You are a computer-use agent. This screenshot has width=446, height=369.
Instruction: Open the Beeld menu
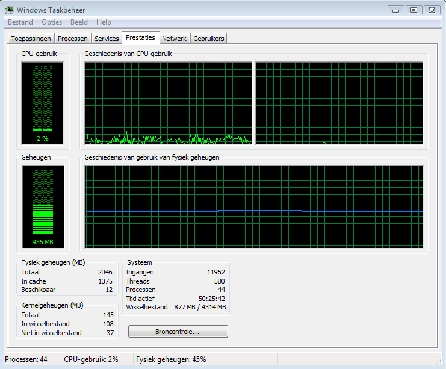79,22
